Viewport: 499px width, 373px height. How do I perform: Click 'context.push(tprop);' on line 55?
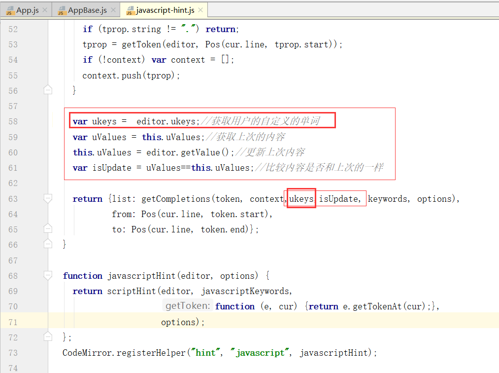click(131, 75)
